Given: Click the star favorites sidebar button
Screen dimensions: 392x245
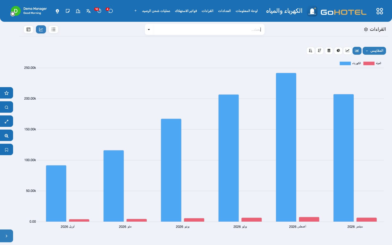Looking at the screenshot, I should point(7,93).
